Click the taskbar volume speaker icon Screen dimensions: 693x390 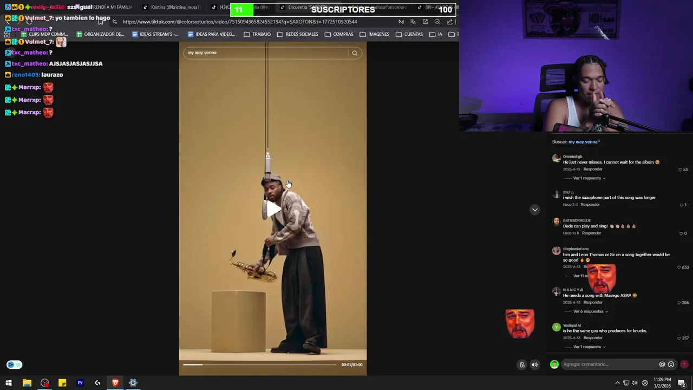[x=635, y=383]
